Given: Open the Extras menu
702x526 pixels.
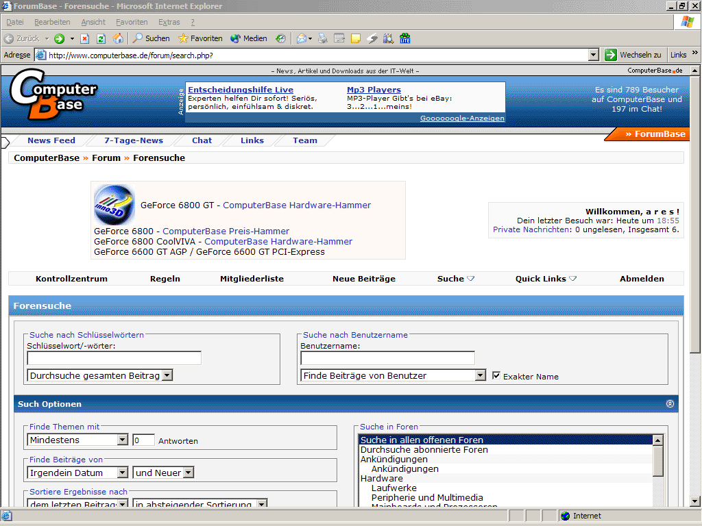Looking at the screenshot, I should click(x=169, y=22).
